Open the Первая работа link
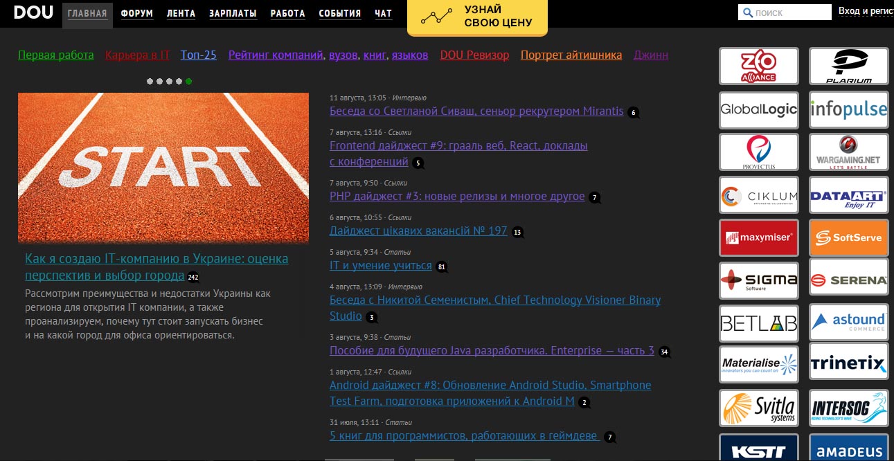Viewport: 894px width, 461px height. pyautogui.click(x=56, y=55)
